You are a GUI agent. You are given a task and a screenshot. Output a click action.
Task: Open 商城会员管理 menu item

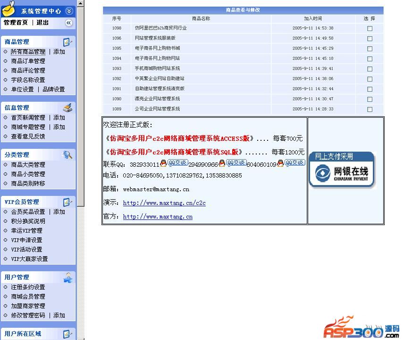pos(28,297)
